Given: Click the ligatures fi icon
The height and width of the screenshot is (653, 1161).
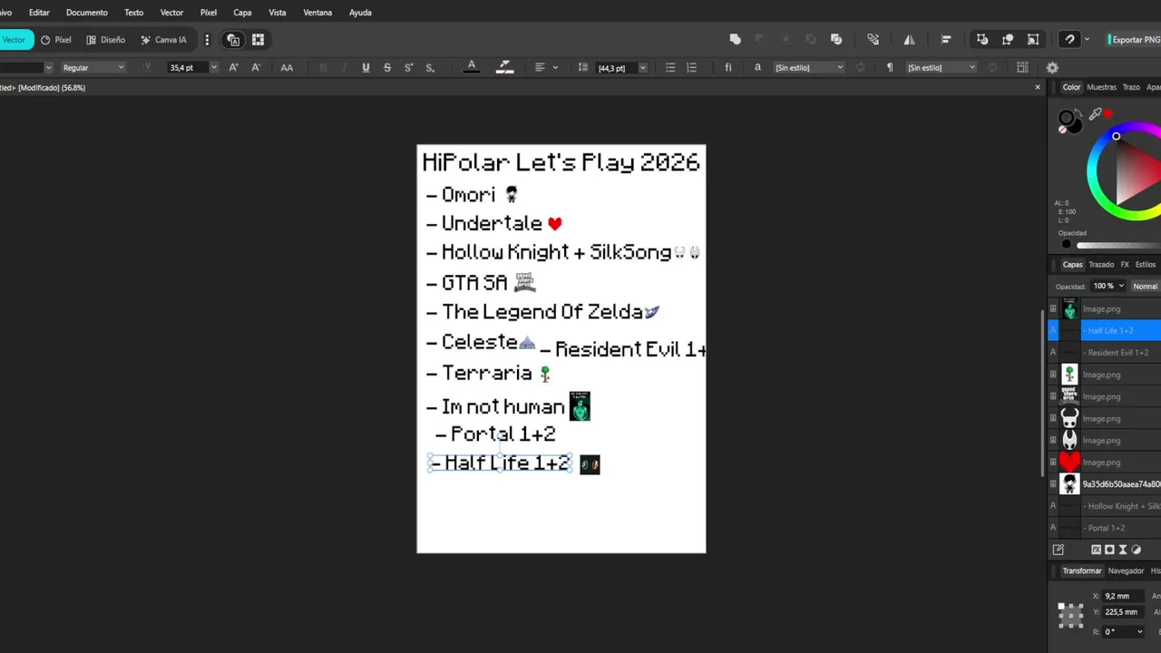Looking at the screenshot, I should (727, 68).
